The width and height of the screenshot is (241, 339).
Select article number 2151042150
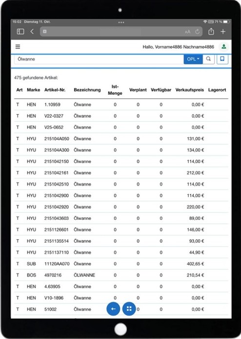click(57, 162)
